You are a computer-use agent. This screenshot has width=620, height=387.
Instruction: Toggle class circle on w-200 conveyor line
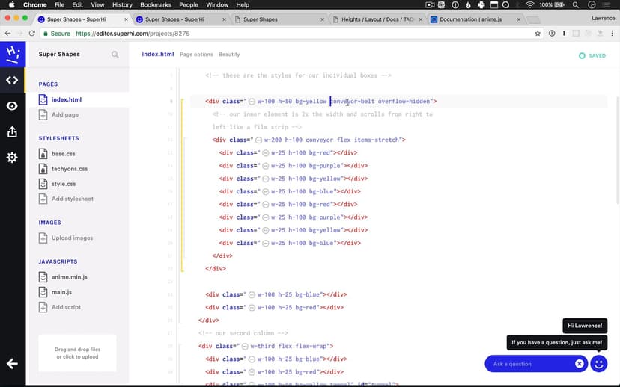point(258,140)
